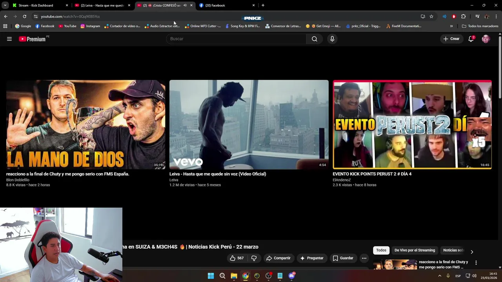Toggle the taskbar microphone tray icon

click(x=448, y=276)
